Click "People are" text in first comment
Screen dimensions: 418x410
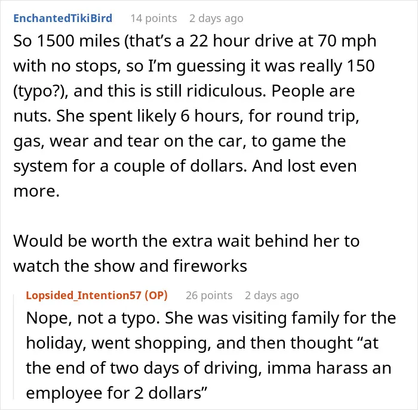pos(313,92)
